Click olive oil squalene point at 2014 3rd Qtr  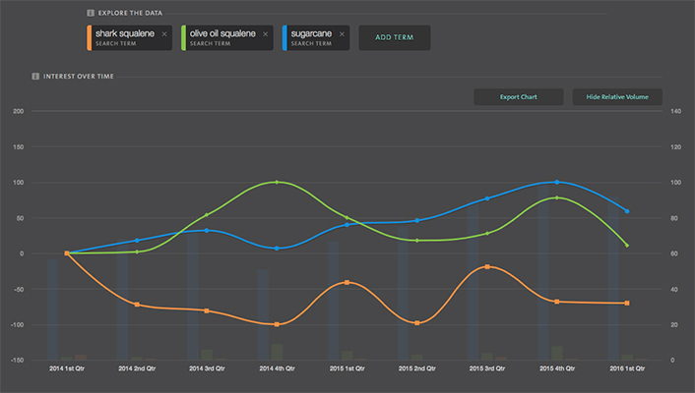(207, 215)
